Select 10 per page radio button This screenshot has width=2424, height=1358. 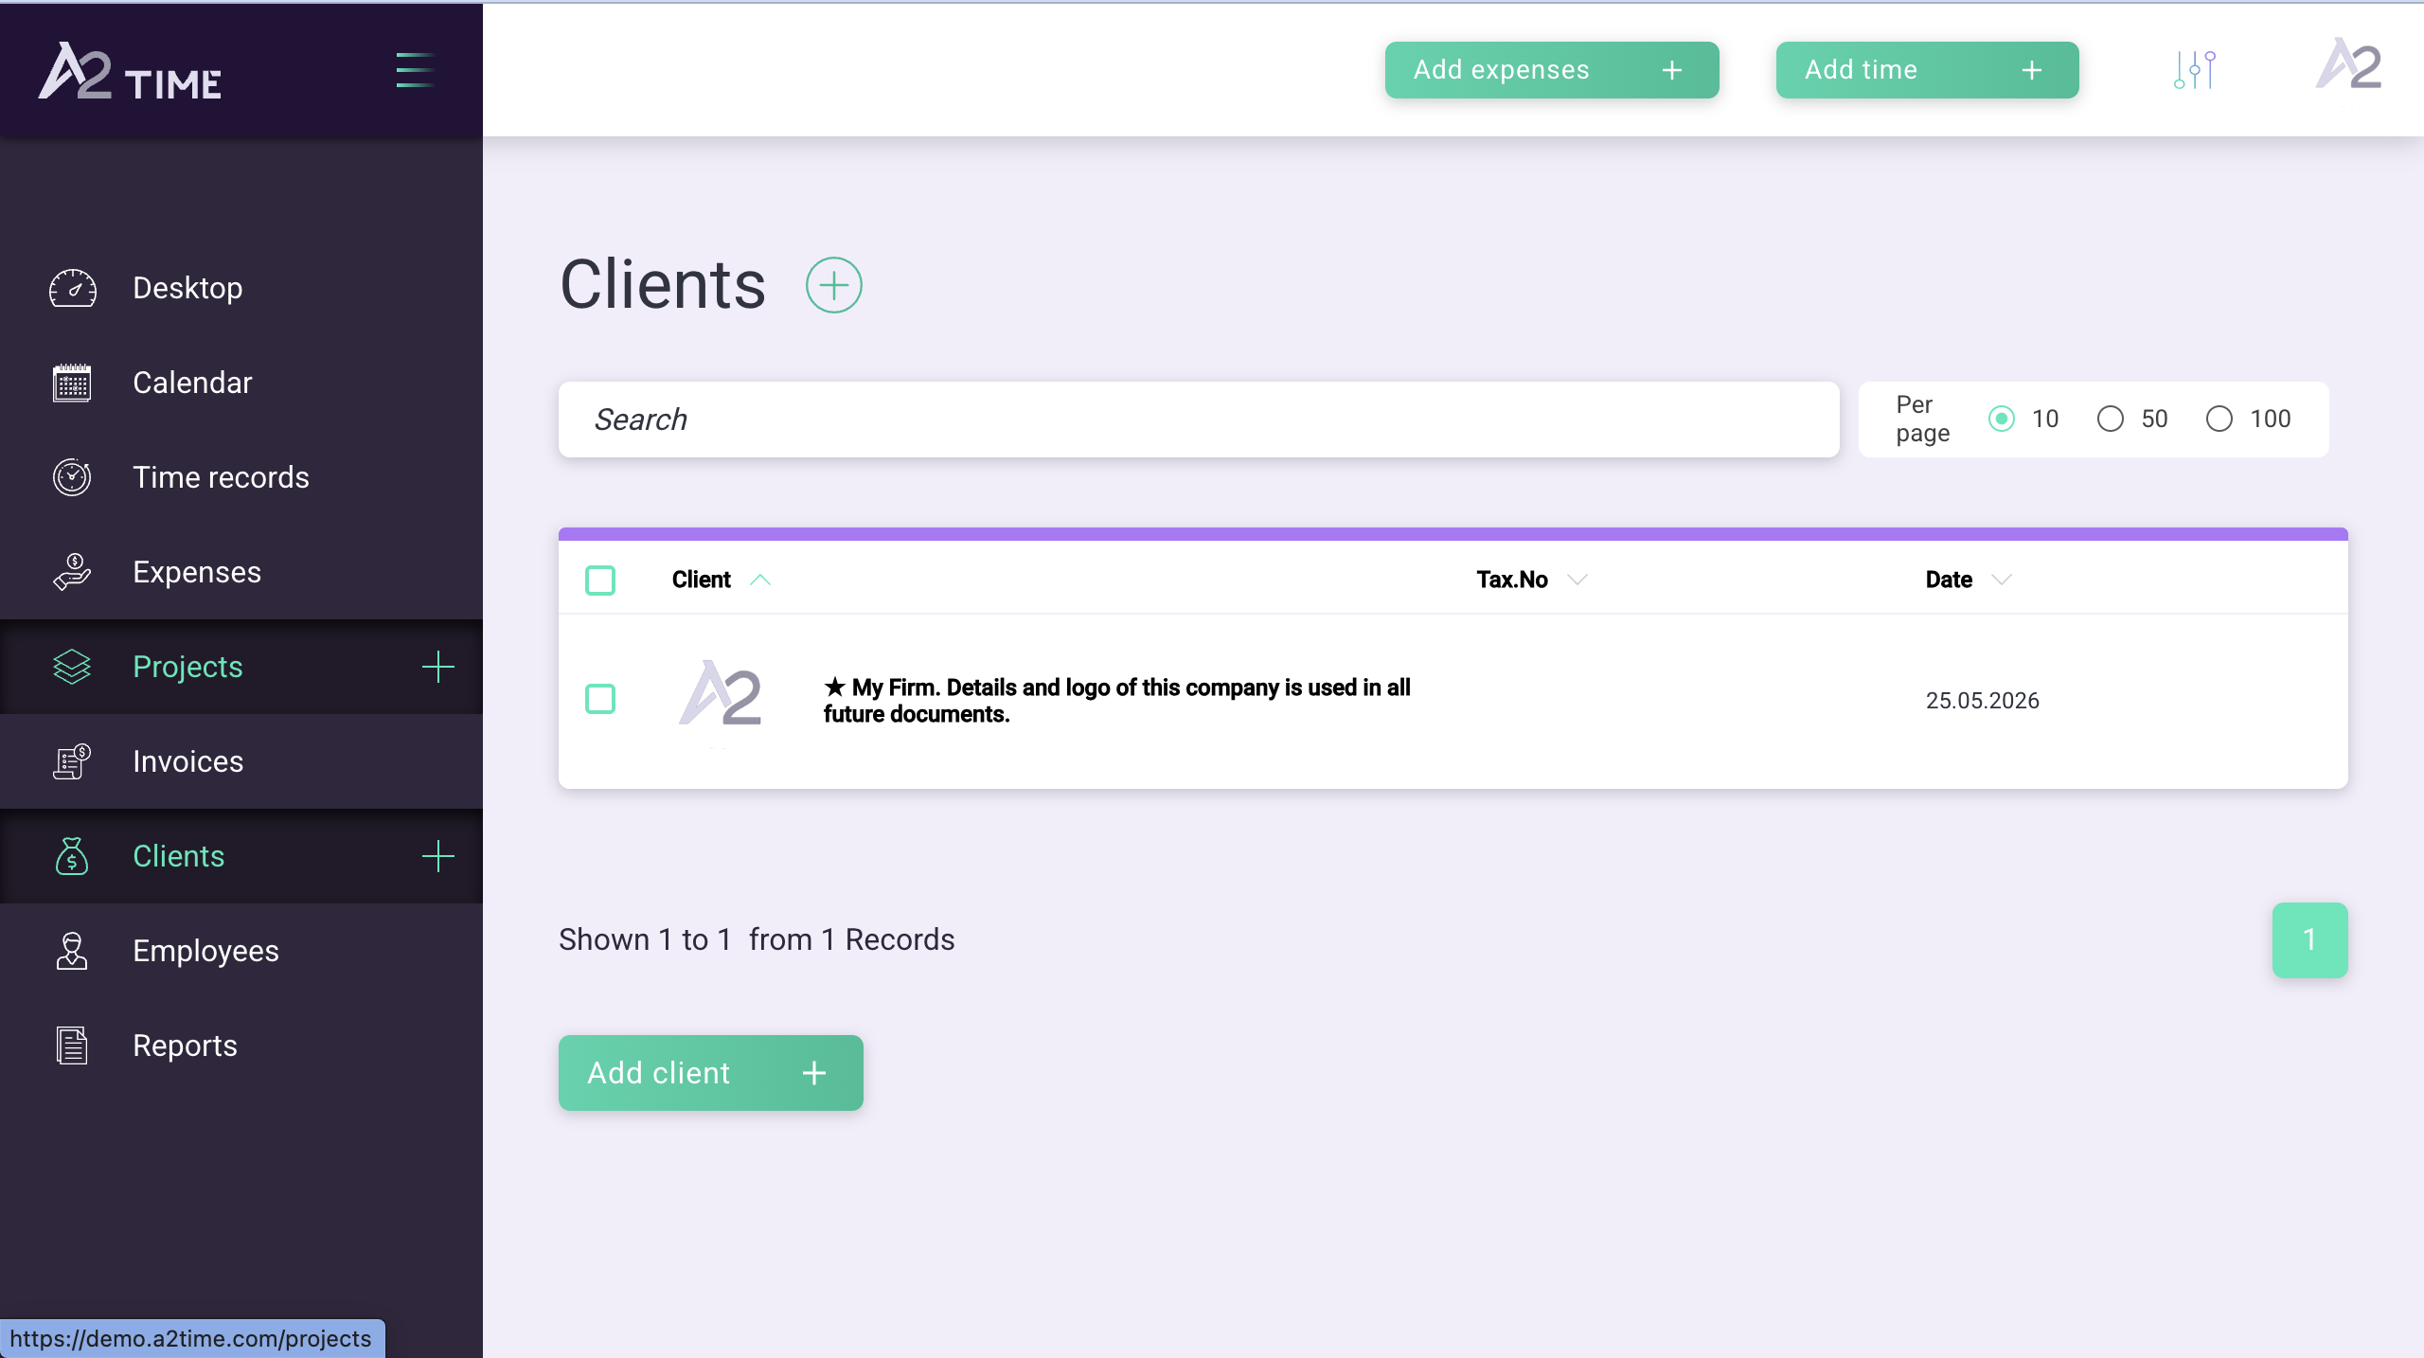2001,419
